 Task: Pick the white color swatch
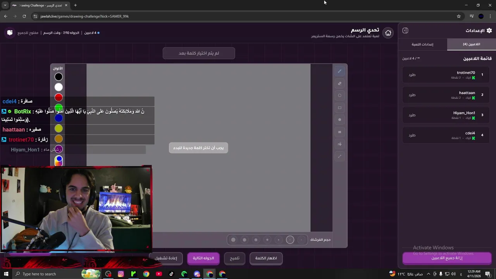tap(59, 87)
